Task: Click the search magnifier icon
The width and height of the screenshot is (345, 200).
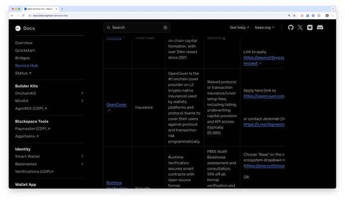Action: point(109,28)
